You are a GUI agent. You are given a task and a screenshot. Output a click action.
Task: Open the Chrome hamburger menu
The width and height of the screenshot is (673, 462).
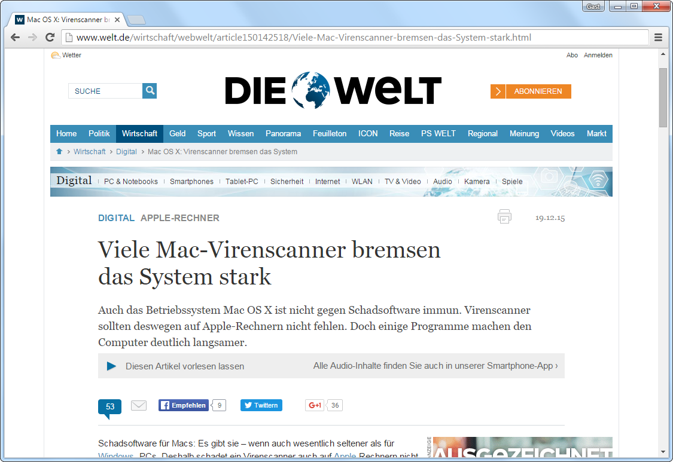(658, 38)
